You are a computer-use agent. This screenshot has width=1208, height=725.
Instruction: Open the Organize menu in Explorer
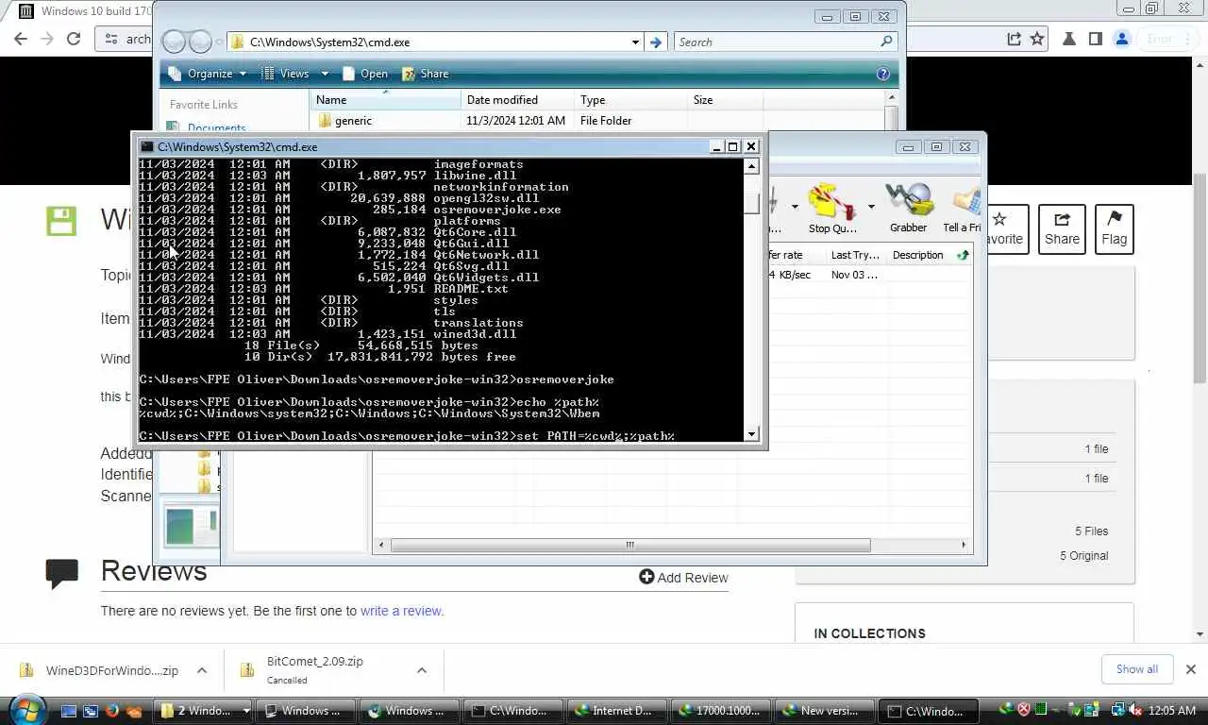[208, 74]
